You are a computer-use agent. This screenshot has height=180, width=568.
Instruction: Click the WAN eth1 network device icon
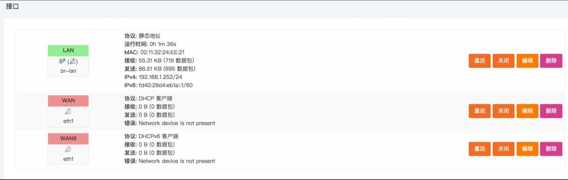(x=68, y=112)
